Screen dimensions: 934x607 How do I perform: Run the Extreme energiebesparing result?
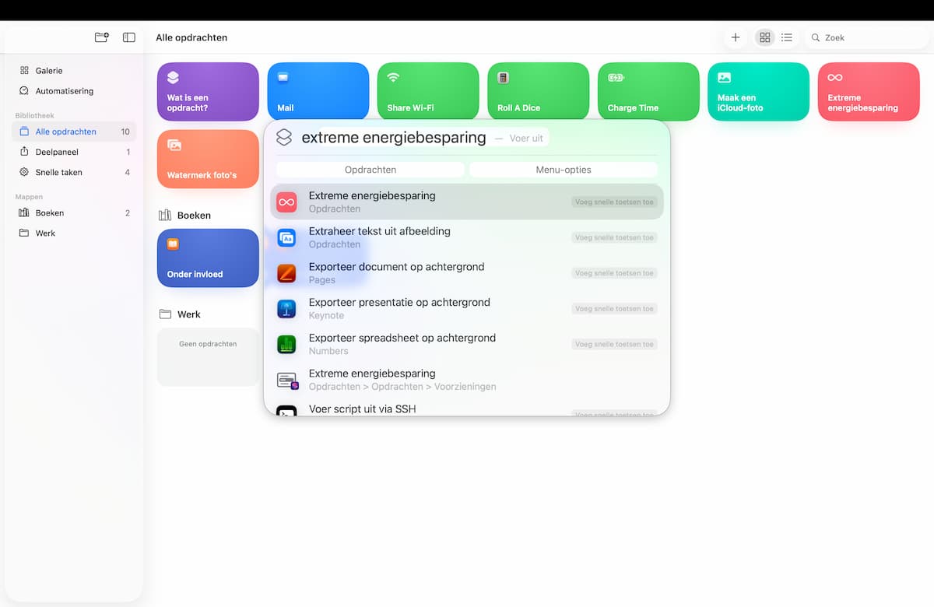pyautogui.click(x=467, y=202)
